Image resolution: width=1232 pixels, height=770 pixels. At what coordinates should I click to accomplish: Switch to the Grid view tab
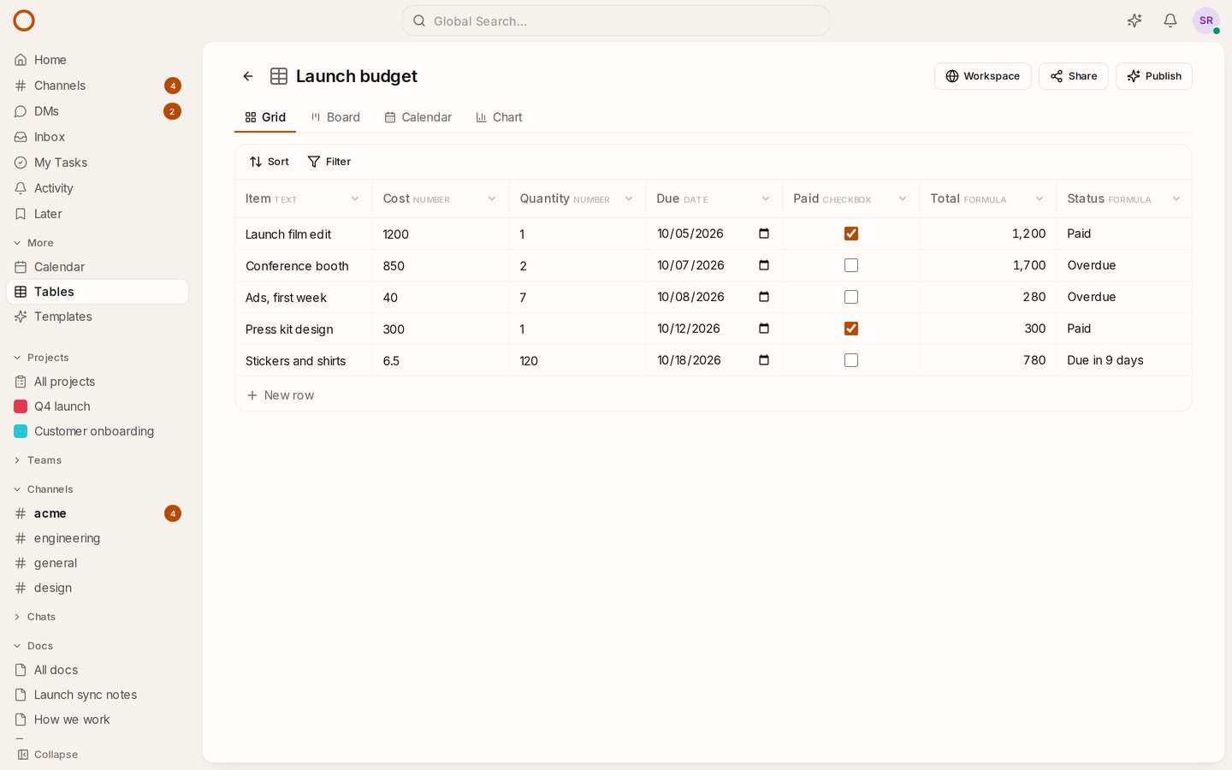coord(265,117)
